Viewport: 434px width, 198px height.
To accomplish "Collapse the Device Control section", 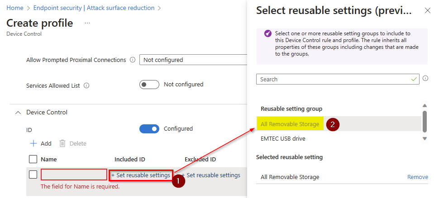I will pyautogui.click(x=18, y=112).
